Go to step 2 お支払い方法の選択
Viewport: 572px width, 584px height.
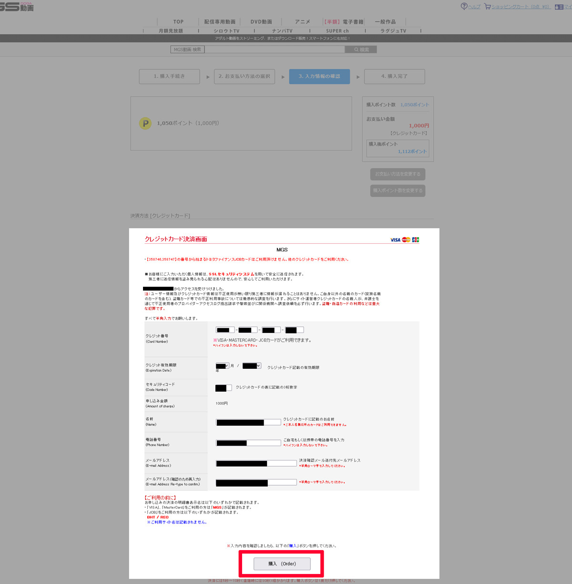point(244,76)
